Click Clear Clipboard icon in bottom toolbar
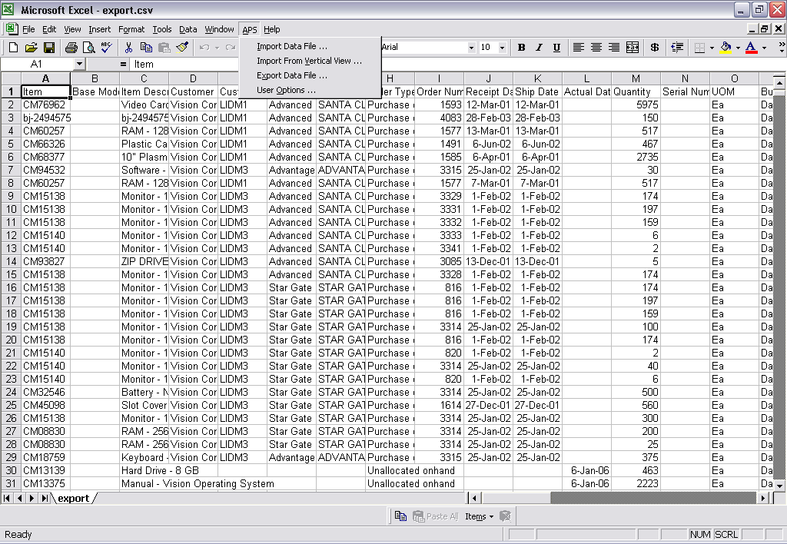Screen dimensions: 787x544 point(505,516)
